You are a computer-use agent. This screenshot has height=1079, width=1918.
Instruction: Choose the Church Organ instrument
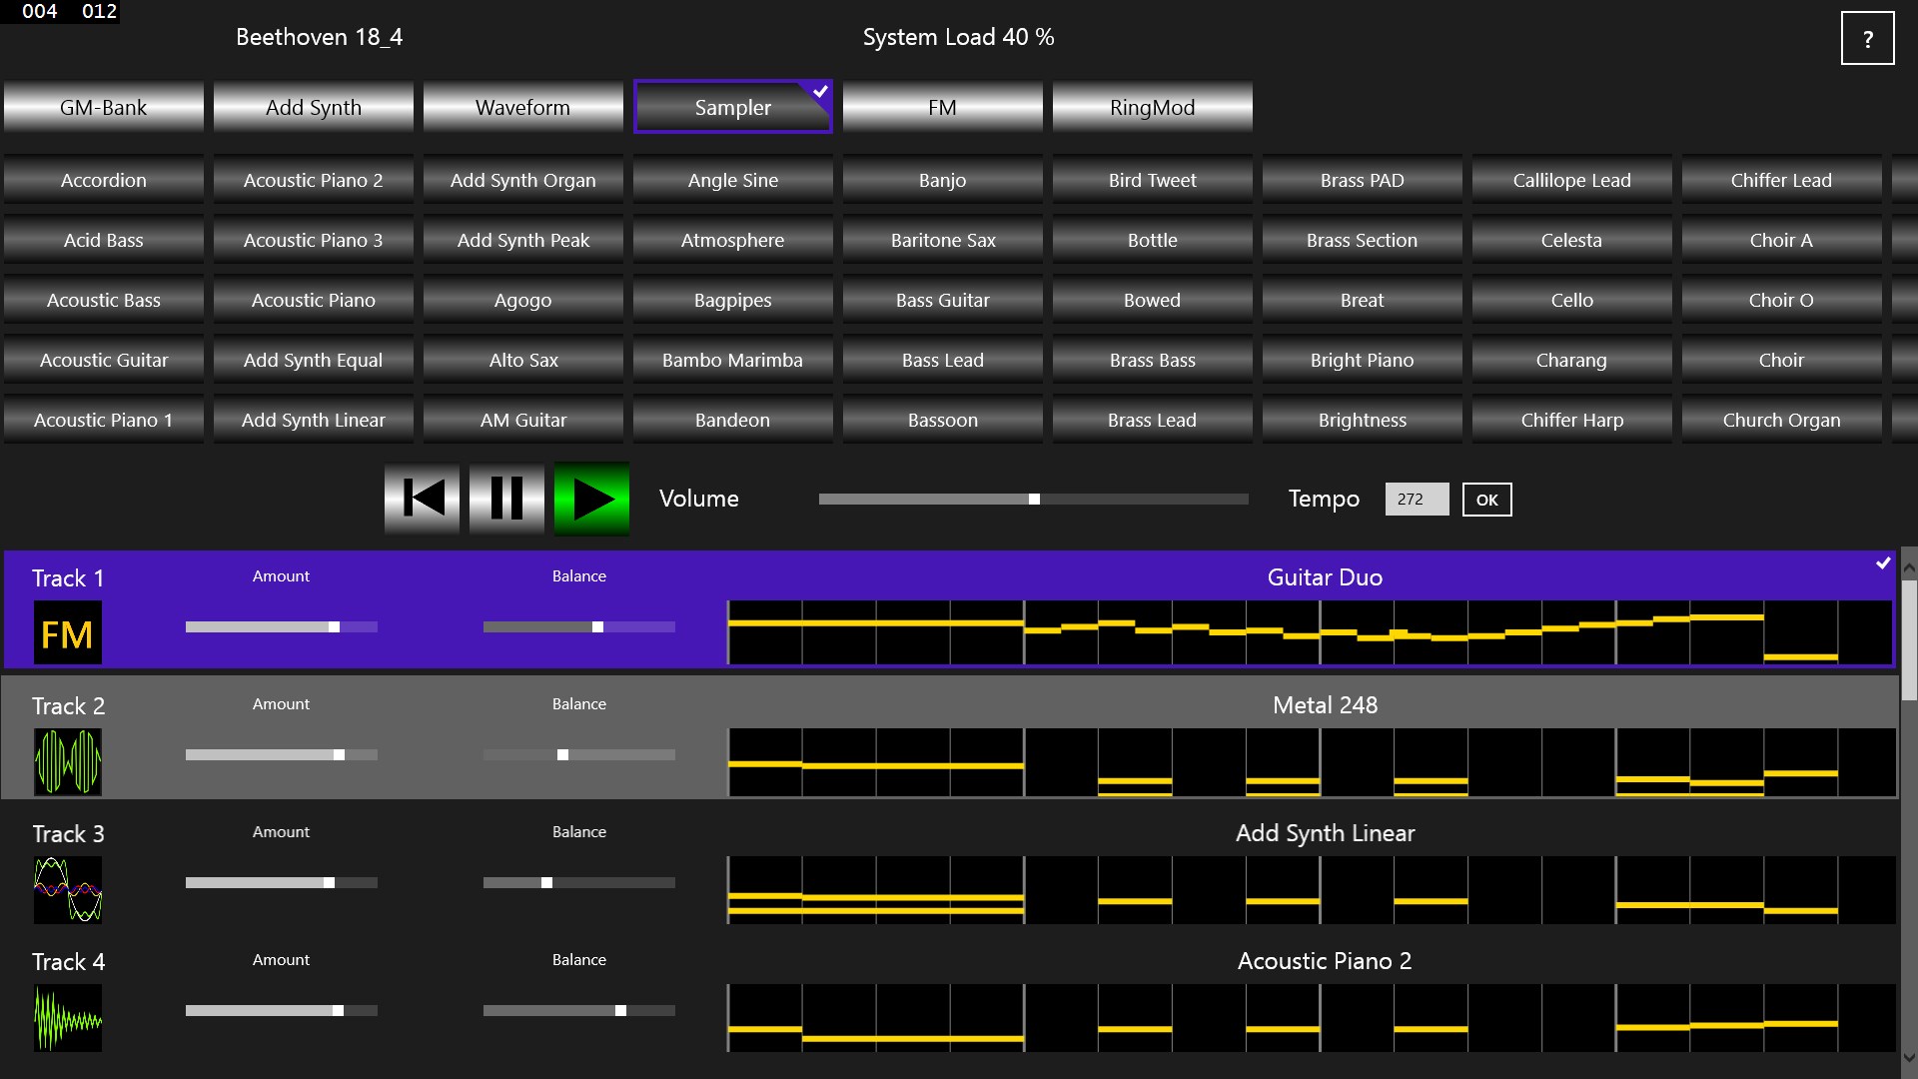tap(1781, 420)
